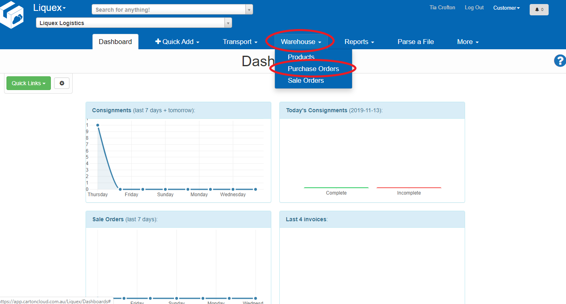The height and width of the screenshot is (304, 566).
Task: Click the Thursday axis label in Consignments chart
Action: click(x=98, y=195)
